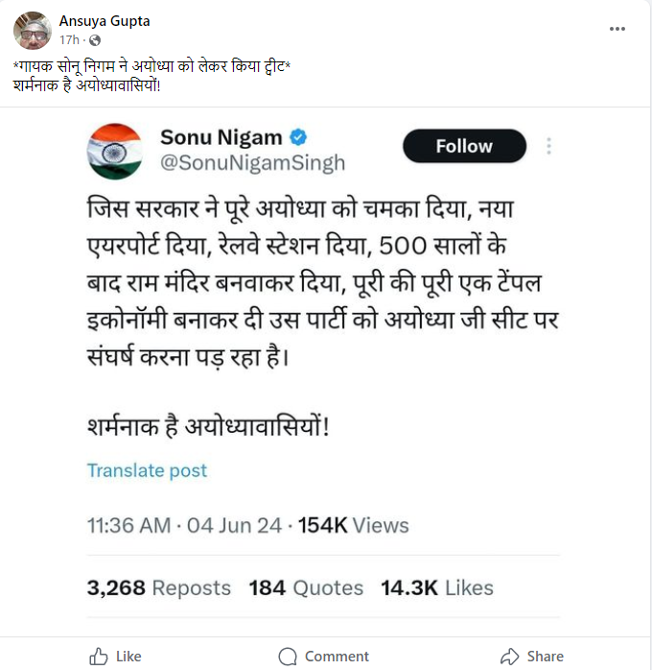Click the @SonuNigamSingh handle
This screenshot has width=652, height=670.
pyautogui.click(x=252, y=163)
